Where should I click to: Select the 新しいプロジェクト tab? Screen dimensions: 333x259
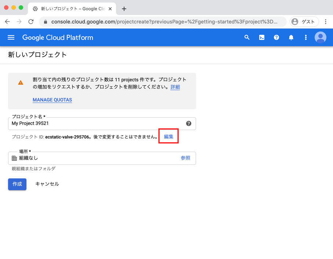click(72, 9)
